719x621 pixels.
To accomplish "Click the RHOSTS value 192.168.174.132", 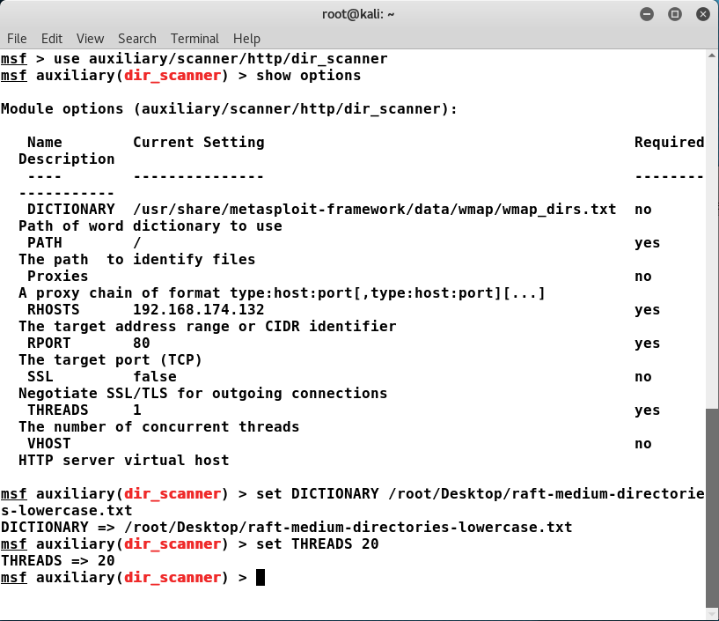I will click(x=199, y=309).
